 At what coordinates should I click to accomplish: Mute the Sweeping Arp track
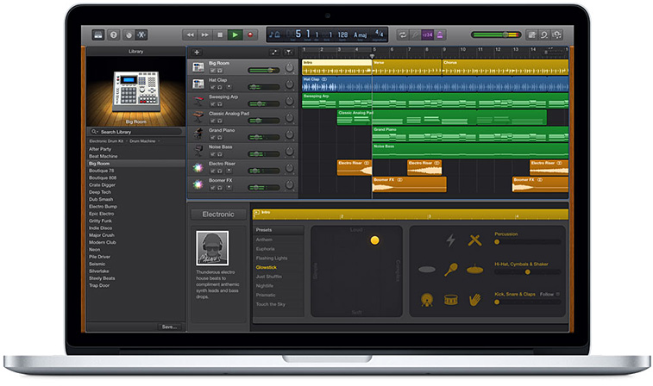click(212, 104)
